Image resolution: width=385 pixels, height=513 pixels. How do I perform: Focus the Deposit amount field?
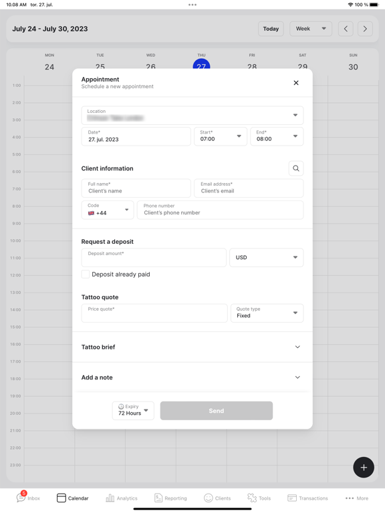(154, 257)
